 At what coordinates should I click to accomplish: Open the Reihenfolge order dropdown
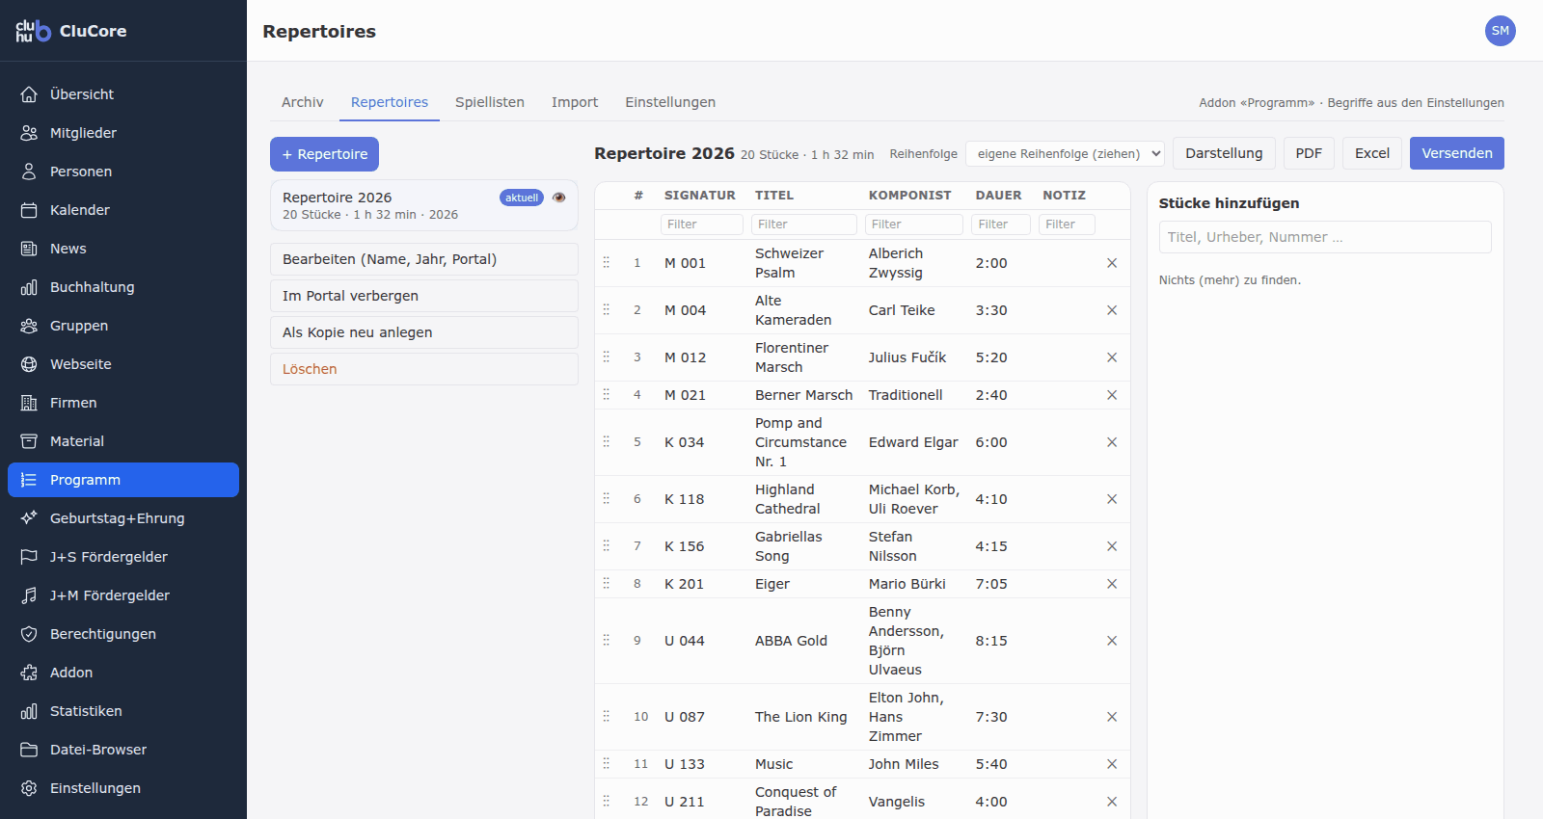(x=1065, y=154)
